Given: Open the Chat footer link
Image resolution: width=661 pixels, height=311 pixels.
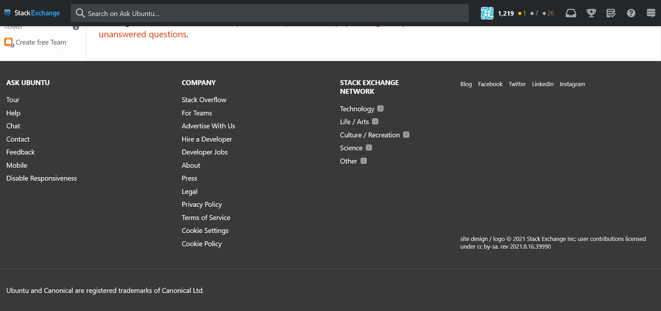Looking at the screenshot, I should (x=13, y=126).
